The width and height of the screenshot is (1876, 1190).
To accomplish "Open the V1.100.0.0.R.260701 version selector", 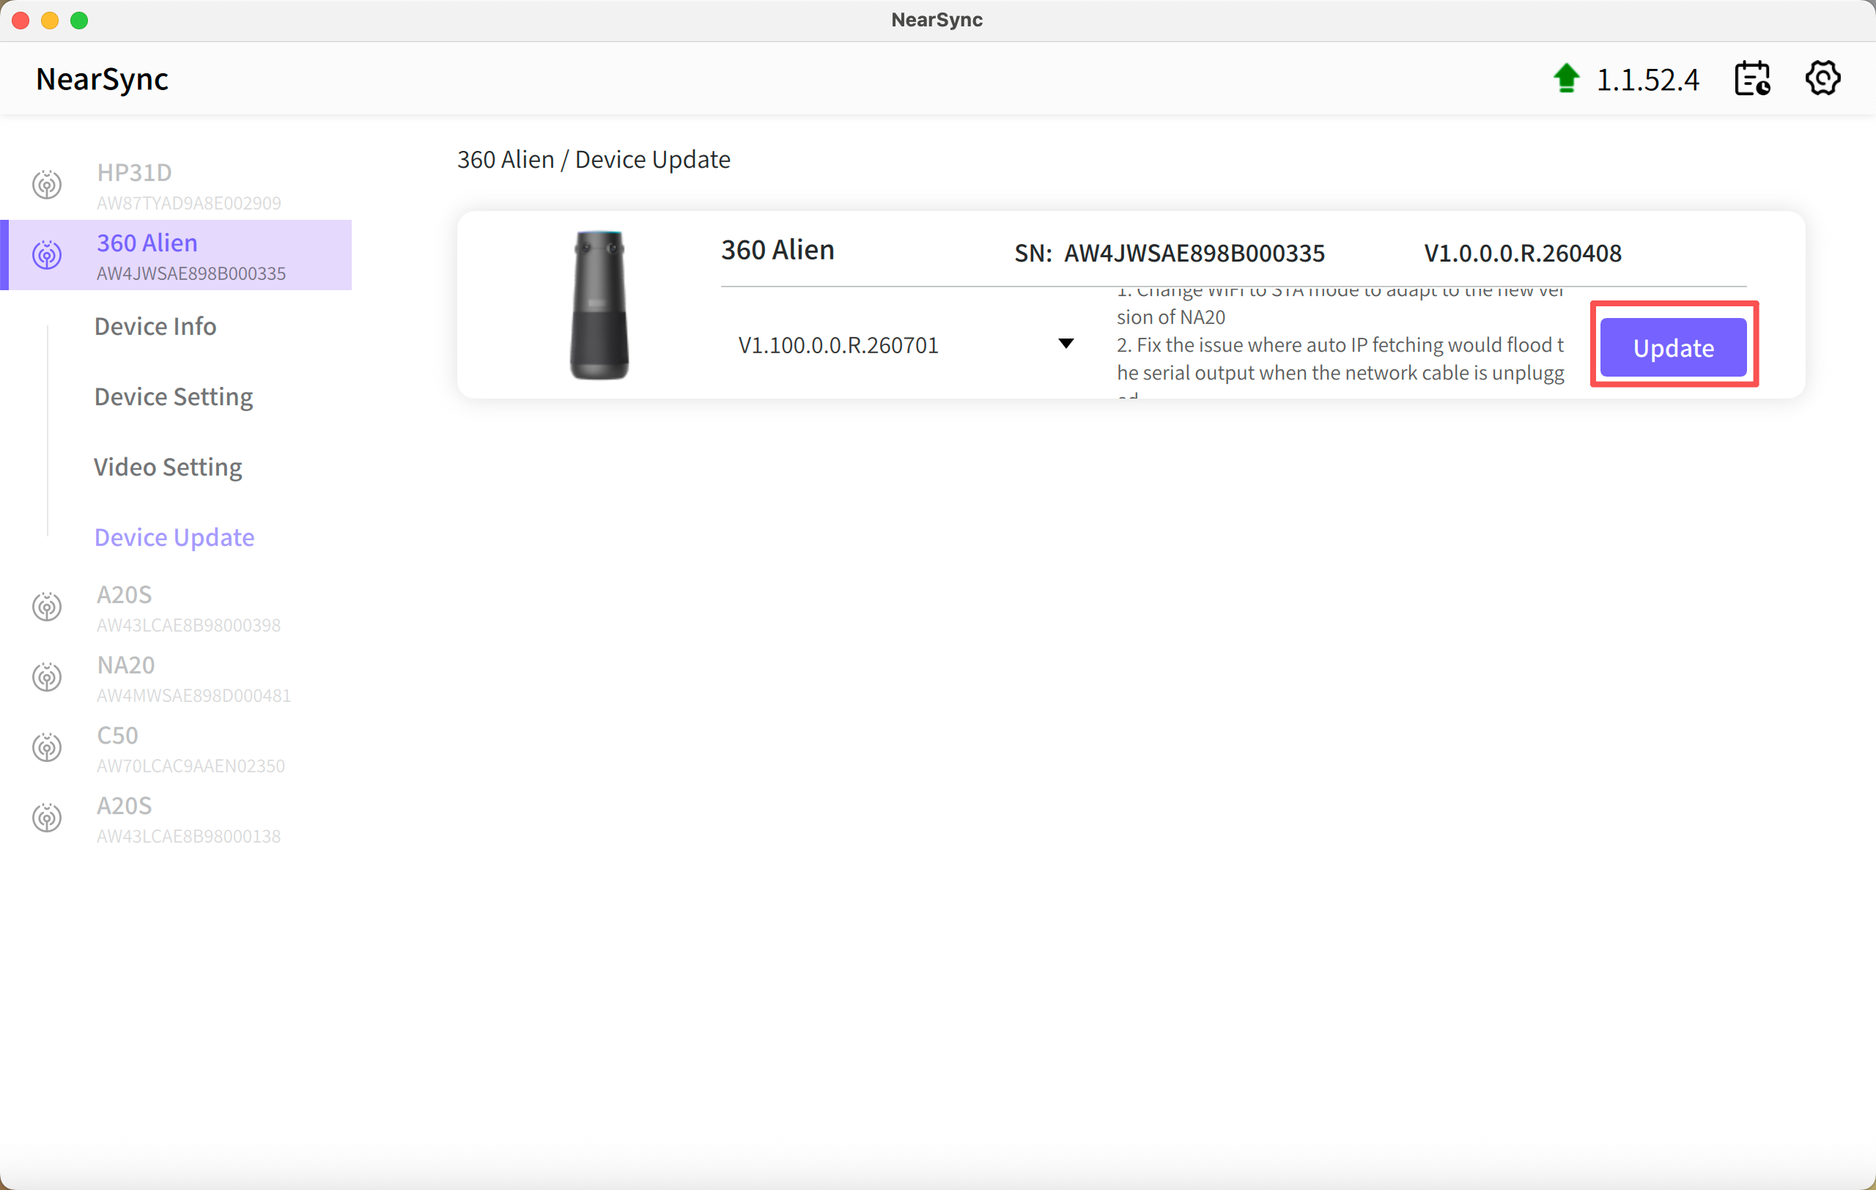I will click(905, 344).
